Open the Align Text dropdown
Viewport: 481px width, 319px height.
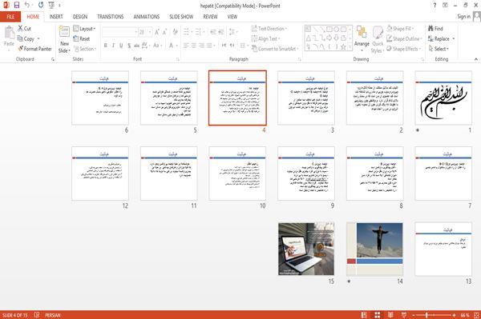pos(265,39)
